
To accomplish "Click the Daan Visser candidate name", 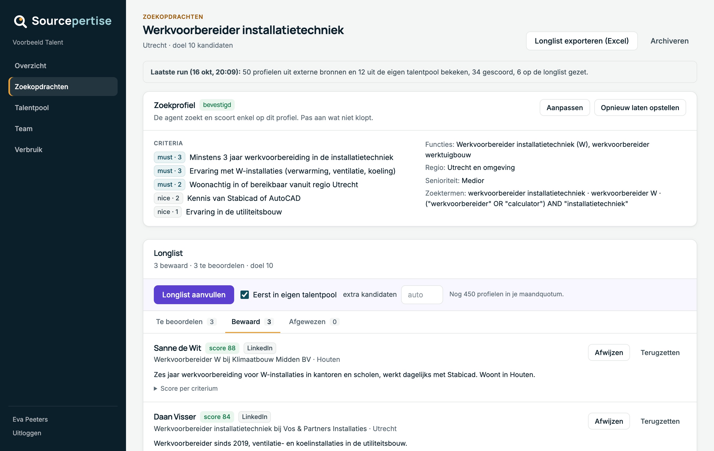I will [175, 417].
